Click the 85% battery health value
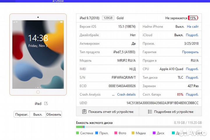 click(x=180, y=94)
